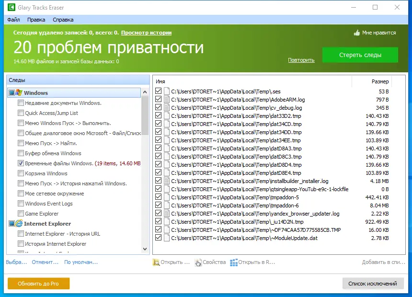Open the Просмотр истории link
The height and width of the screenshot is (297, 412).
pyautogui.click(x=146, y=33)
